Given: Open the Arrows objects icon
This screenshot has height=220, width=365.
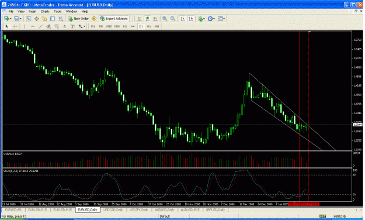Looking at the screenshot, I should [81, 26].
